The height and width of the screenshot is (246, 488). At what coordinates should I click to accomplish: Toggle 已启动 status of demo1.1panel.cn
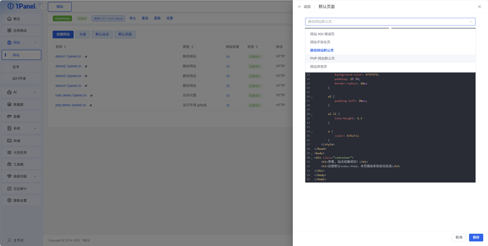pyautogui.click(x=254, y=57)
